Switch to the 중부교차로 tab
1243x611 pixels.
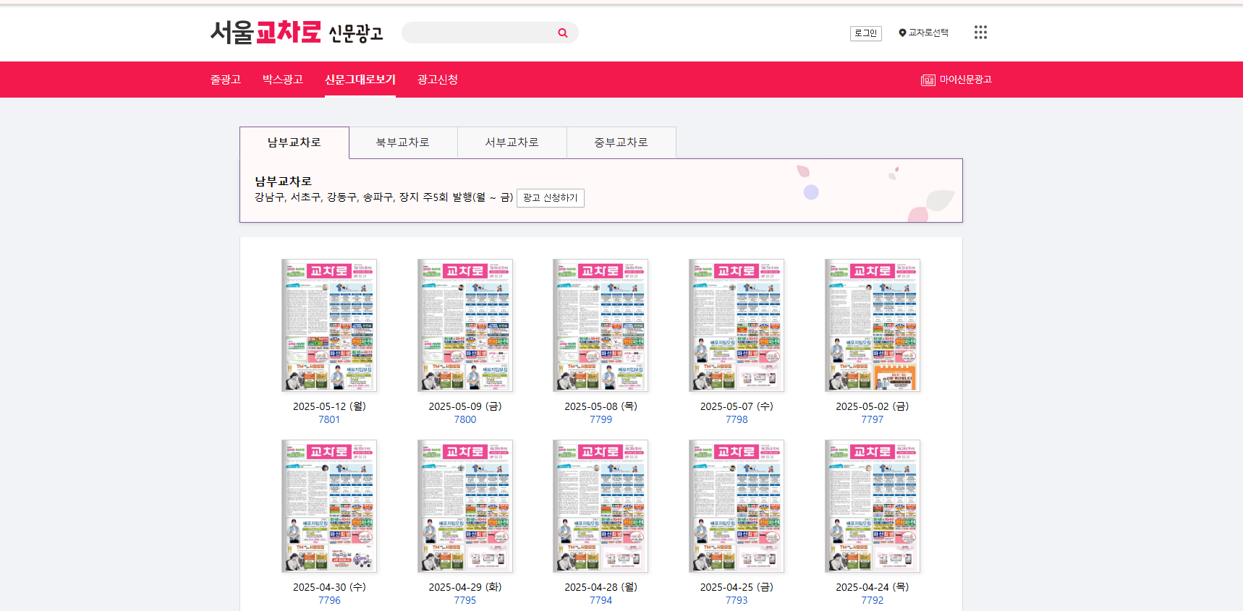621,142
